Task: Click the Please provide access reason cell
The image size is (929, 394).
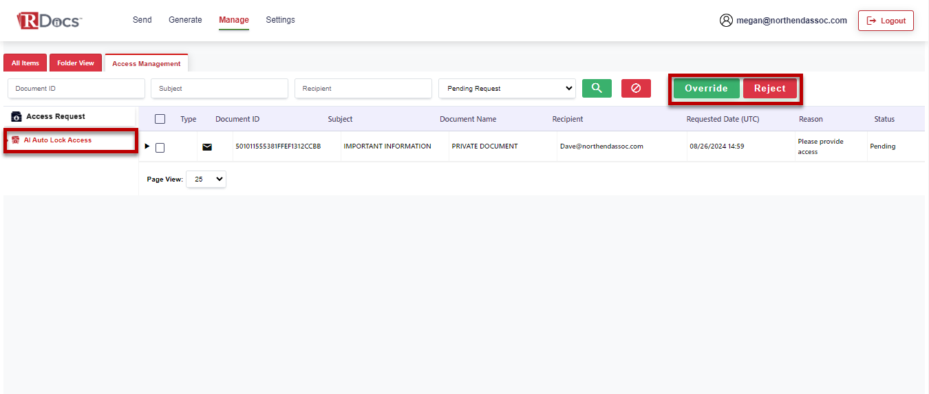Action: 820,146
